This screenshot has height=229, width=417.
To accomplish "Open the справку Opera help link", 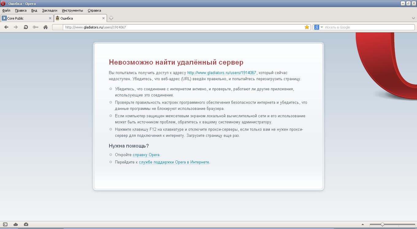I will (x=146, y=155).
